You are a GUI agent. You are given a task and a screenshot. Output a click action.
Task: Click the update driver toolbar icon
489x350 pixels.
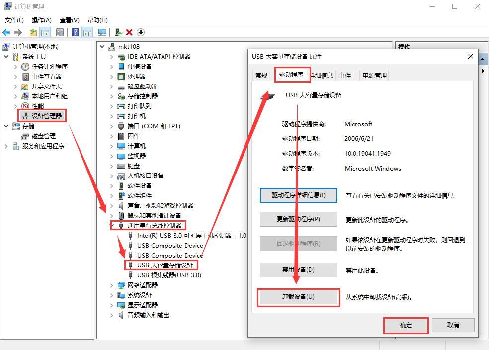(118, 32)
